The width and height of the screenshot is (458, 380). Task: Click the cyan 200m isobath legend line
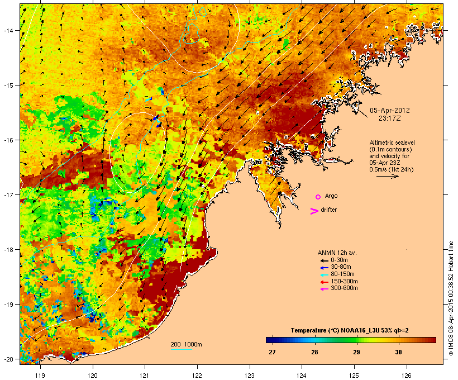(182, 349)
